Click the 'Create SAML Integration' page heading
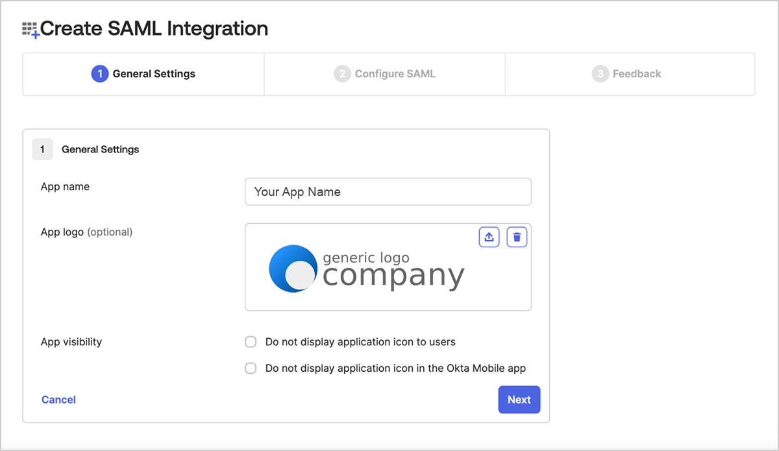The width and height of the screenshot is (779, 451). pos(154,29)
